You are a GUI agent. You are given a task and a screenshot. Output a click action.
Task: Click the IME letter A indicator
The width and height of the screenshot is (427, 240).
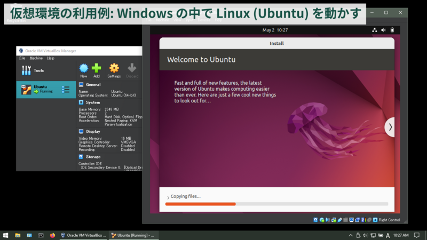coord(388,235)
